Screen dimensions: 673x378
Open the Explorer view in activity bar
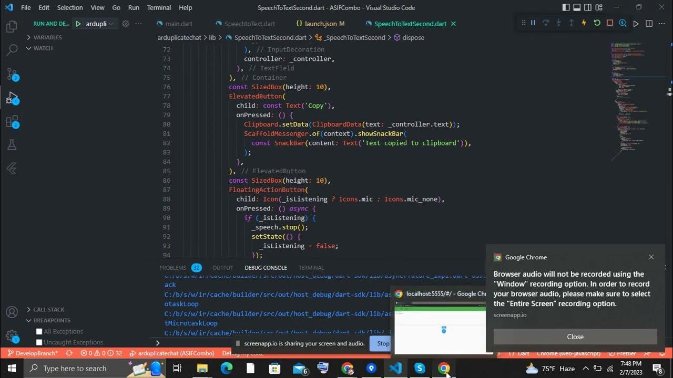pos(12,26)
